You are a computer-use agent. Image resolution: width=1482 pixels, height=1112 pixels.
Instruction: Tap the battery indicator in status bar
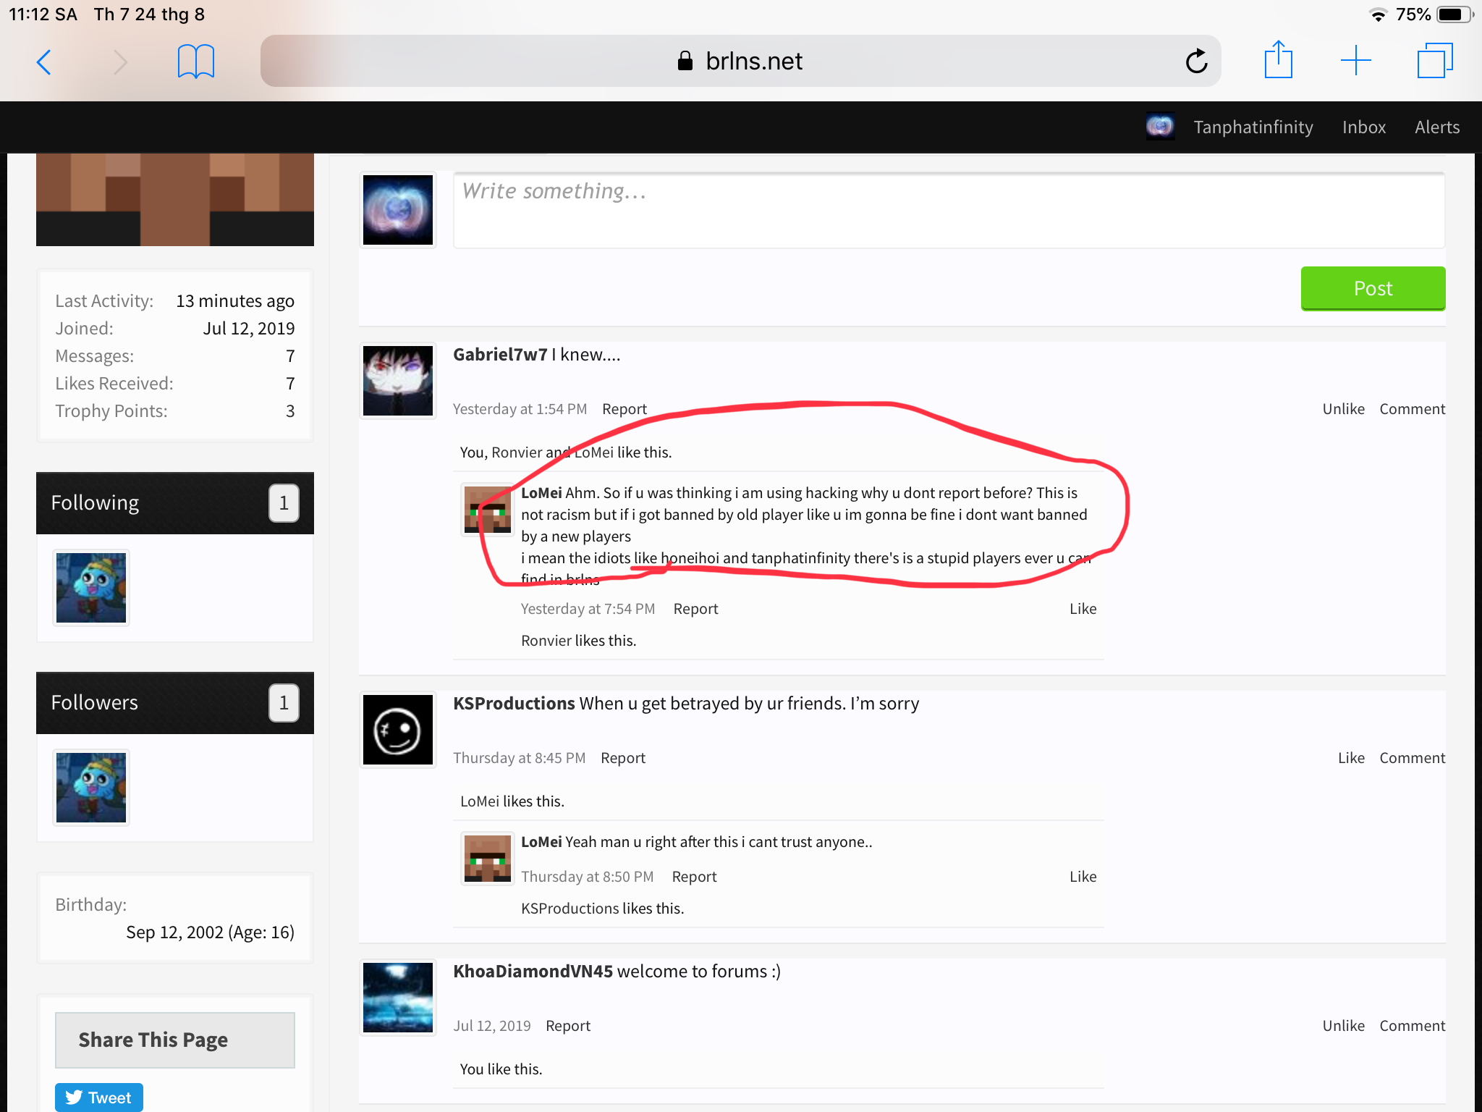(x=1455, y=14)
